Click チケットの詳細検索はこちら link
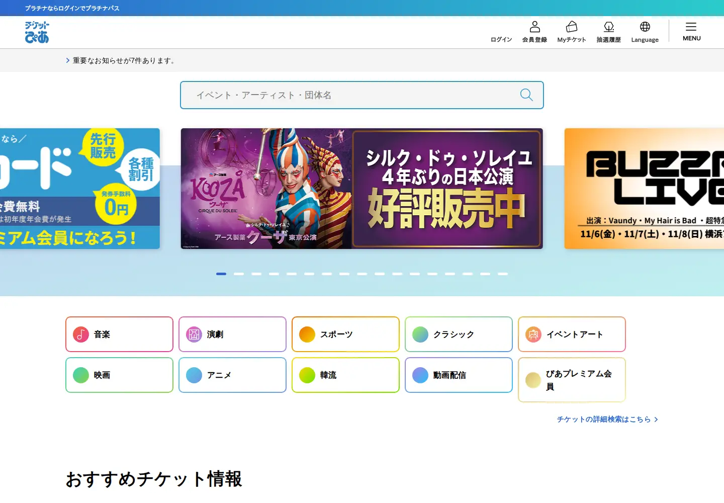Screen dimensions: 724x503 pyautogui.click(x=603, y=419)
